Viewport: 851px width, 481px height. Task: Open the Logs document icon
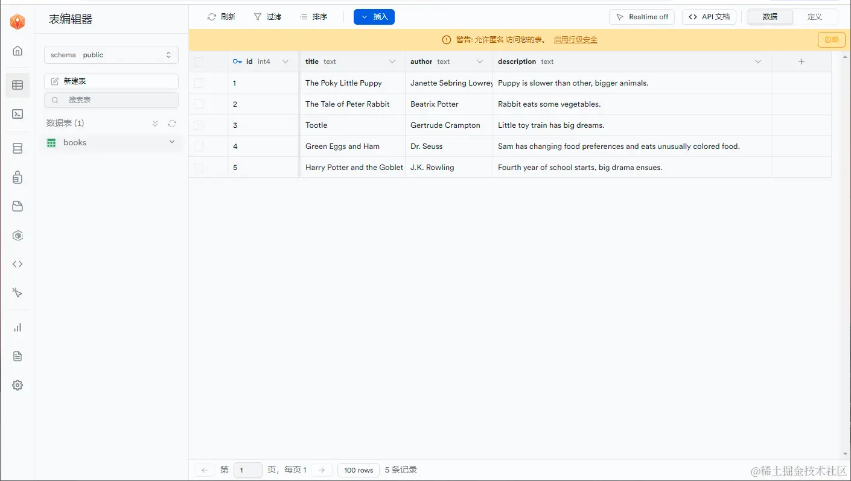(18, 356)
